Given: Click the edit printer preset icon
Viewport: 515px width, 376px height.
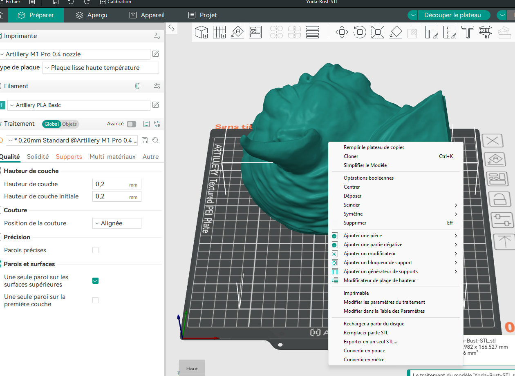Looking at the screenshot, I should tap(156, 54).
